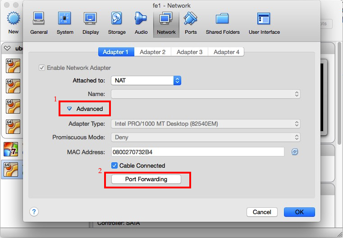Generate a new MAC address with refresh icon
Viewport: 343px width, 238px height.
pyautogui.click(x=295, y=152)
